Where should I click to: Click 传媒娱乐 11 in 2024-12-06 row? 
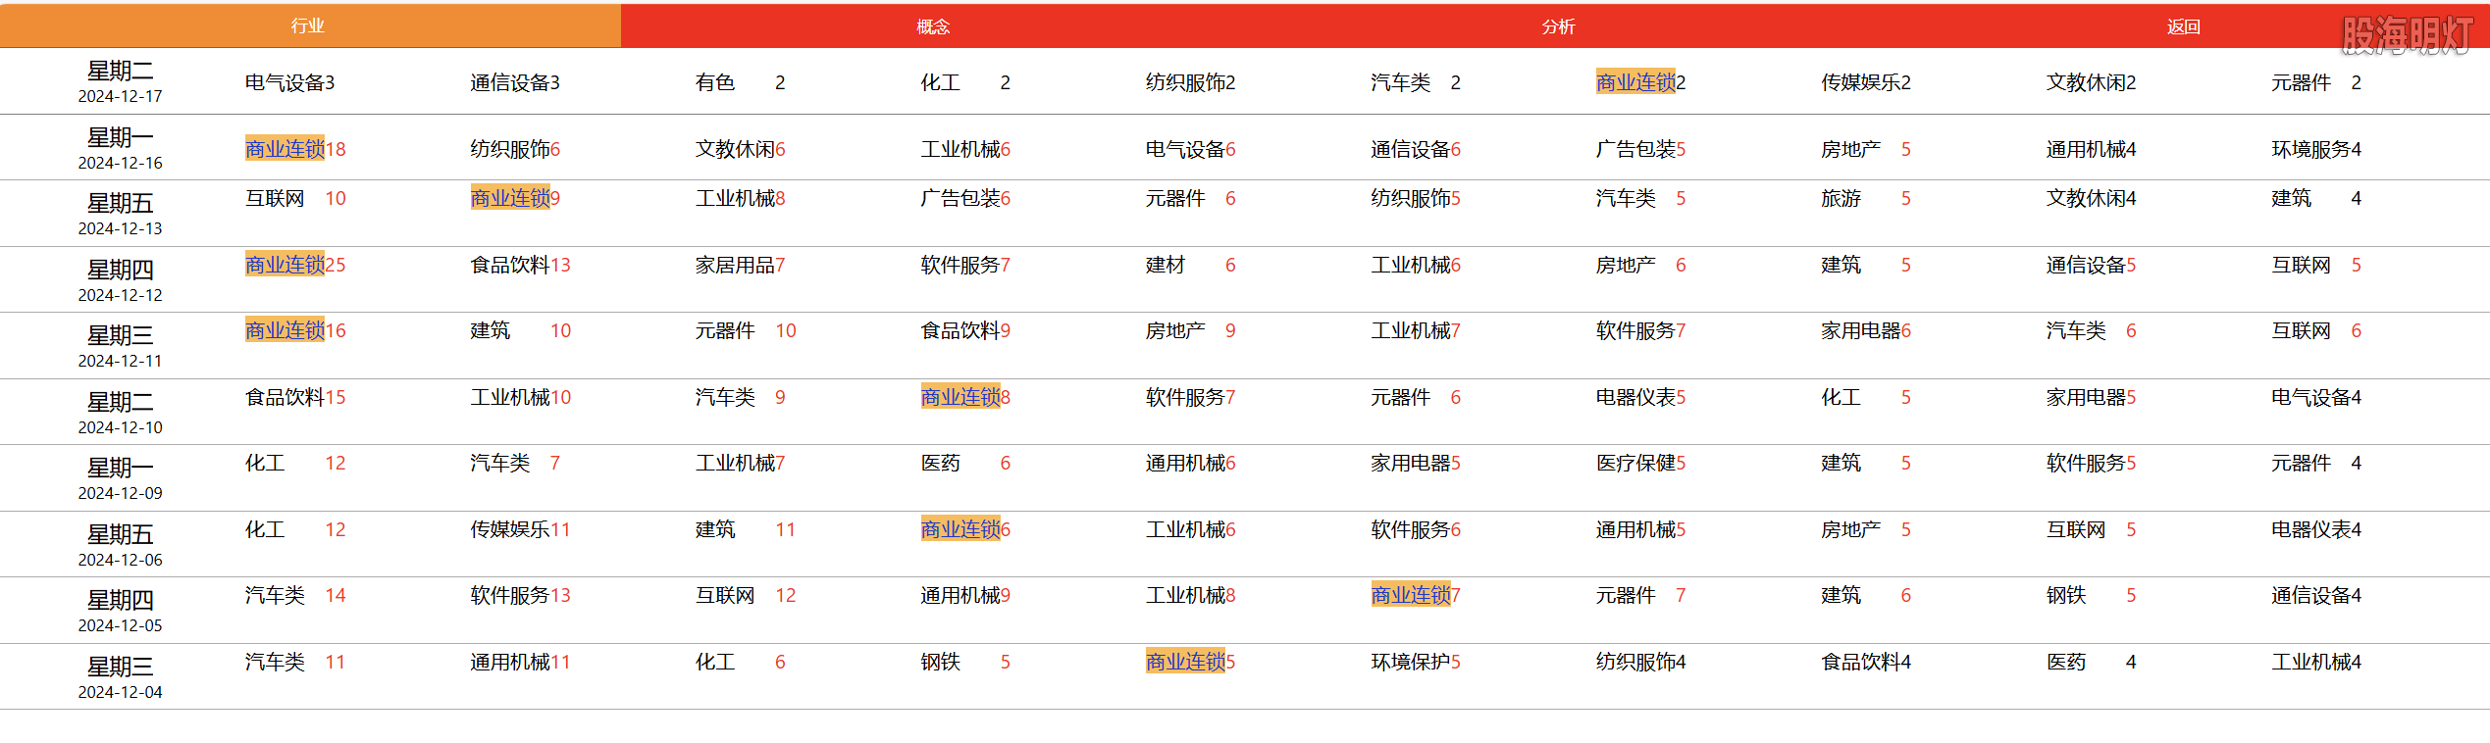click(x=520, y=529)
